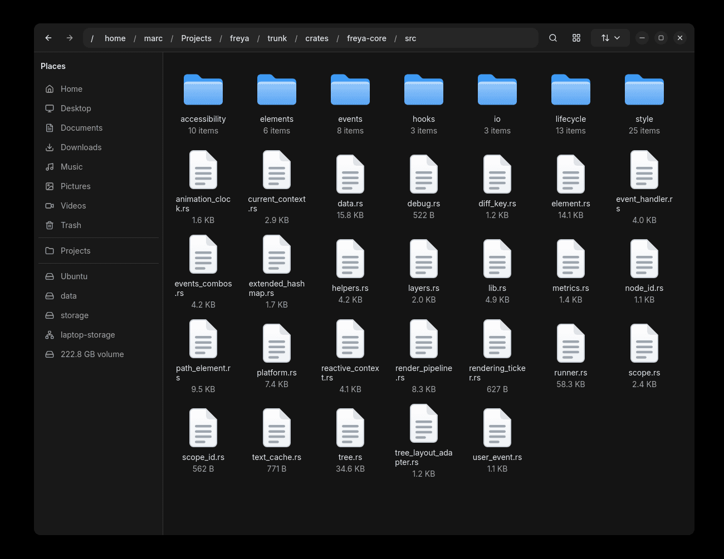Select the 'text_cache.rs' file name

[277, 457]
